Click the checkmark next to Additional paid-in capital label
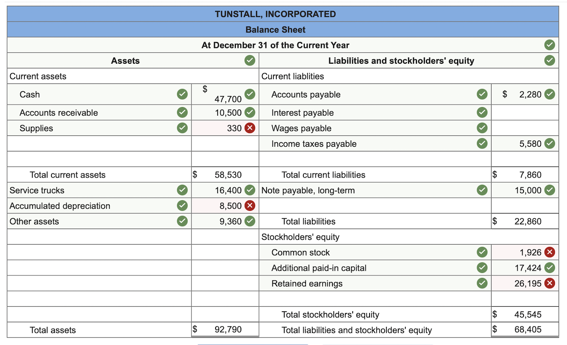This screenshot has height=345, width=567. pos(481,268)
